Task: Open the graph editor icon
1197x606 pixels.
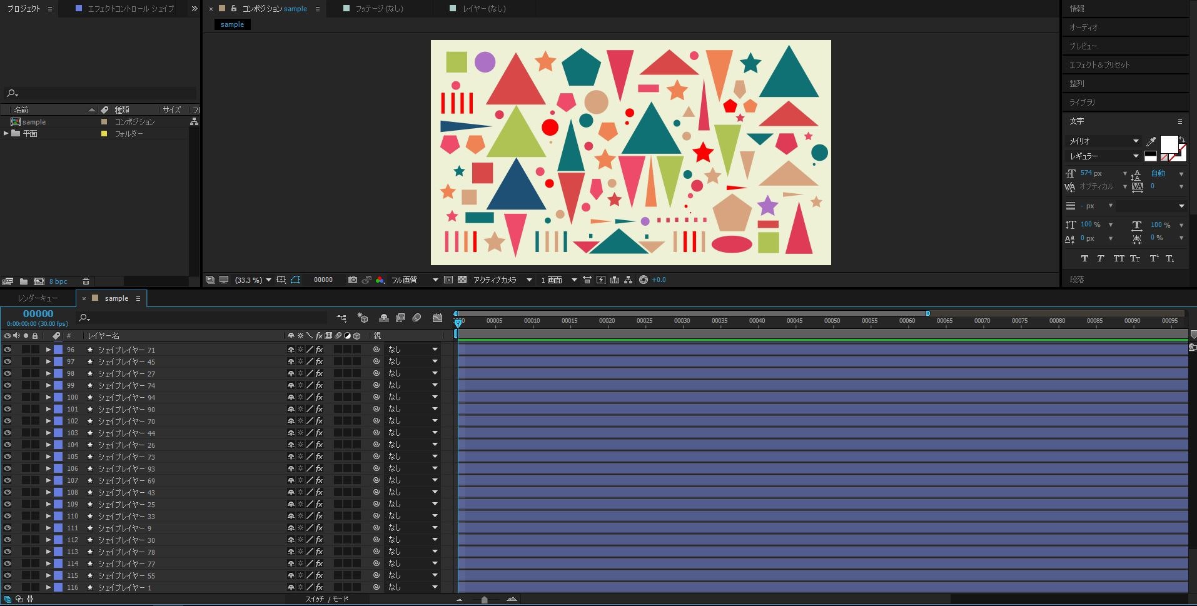Action: 437,318
